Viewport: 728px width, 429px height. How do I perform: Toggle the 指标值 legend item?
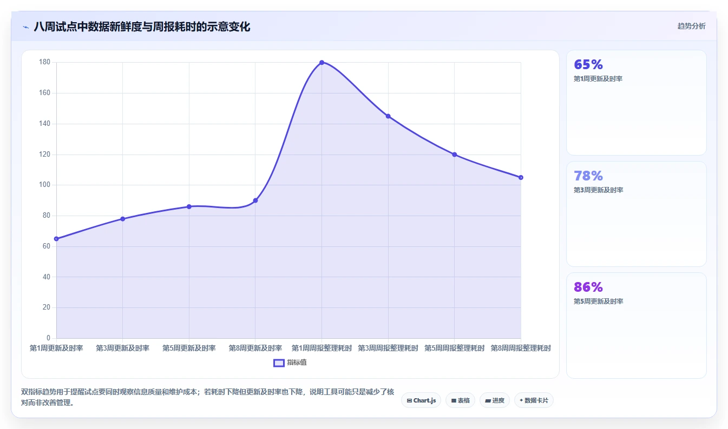point(290,363)
